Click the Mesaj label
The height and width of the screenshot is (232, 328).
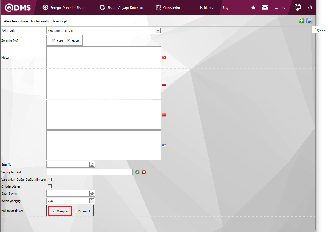5,58
